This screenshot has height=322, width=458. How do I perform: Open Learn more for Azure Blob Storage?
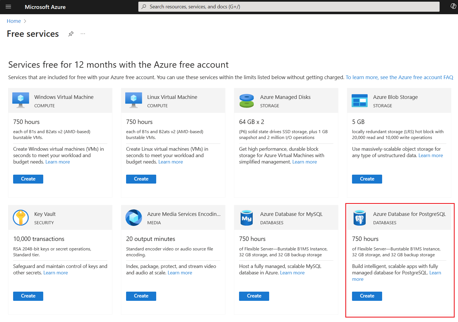[431, 155]
